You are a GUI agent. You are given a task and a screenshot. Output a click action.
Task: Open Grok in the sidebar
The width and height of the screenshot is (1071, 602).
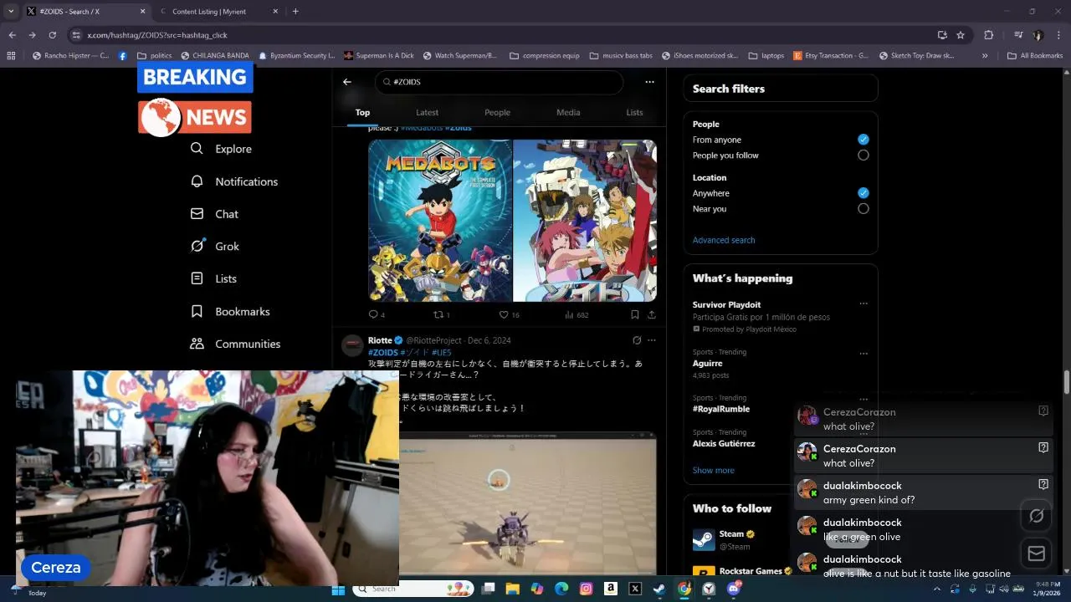215,246
